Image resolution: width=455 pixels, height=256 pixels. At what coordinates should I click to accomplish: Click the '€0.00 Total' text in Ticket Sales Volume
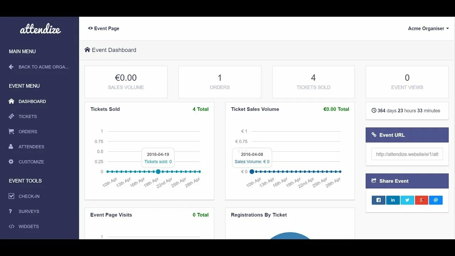[x=336, y=109]
